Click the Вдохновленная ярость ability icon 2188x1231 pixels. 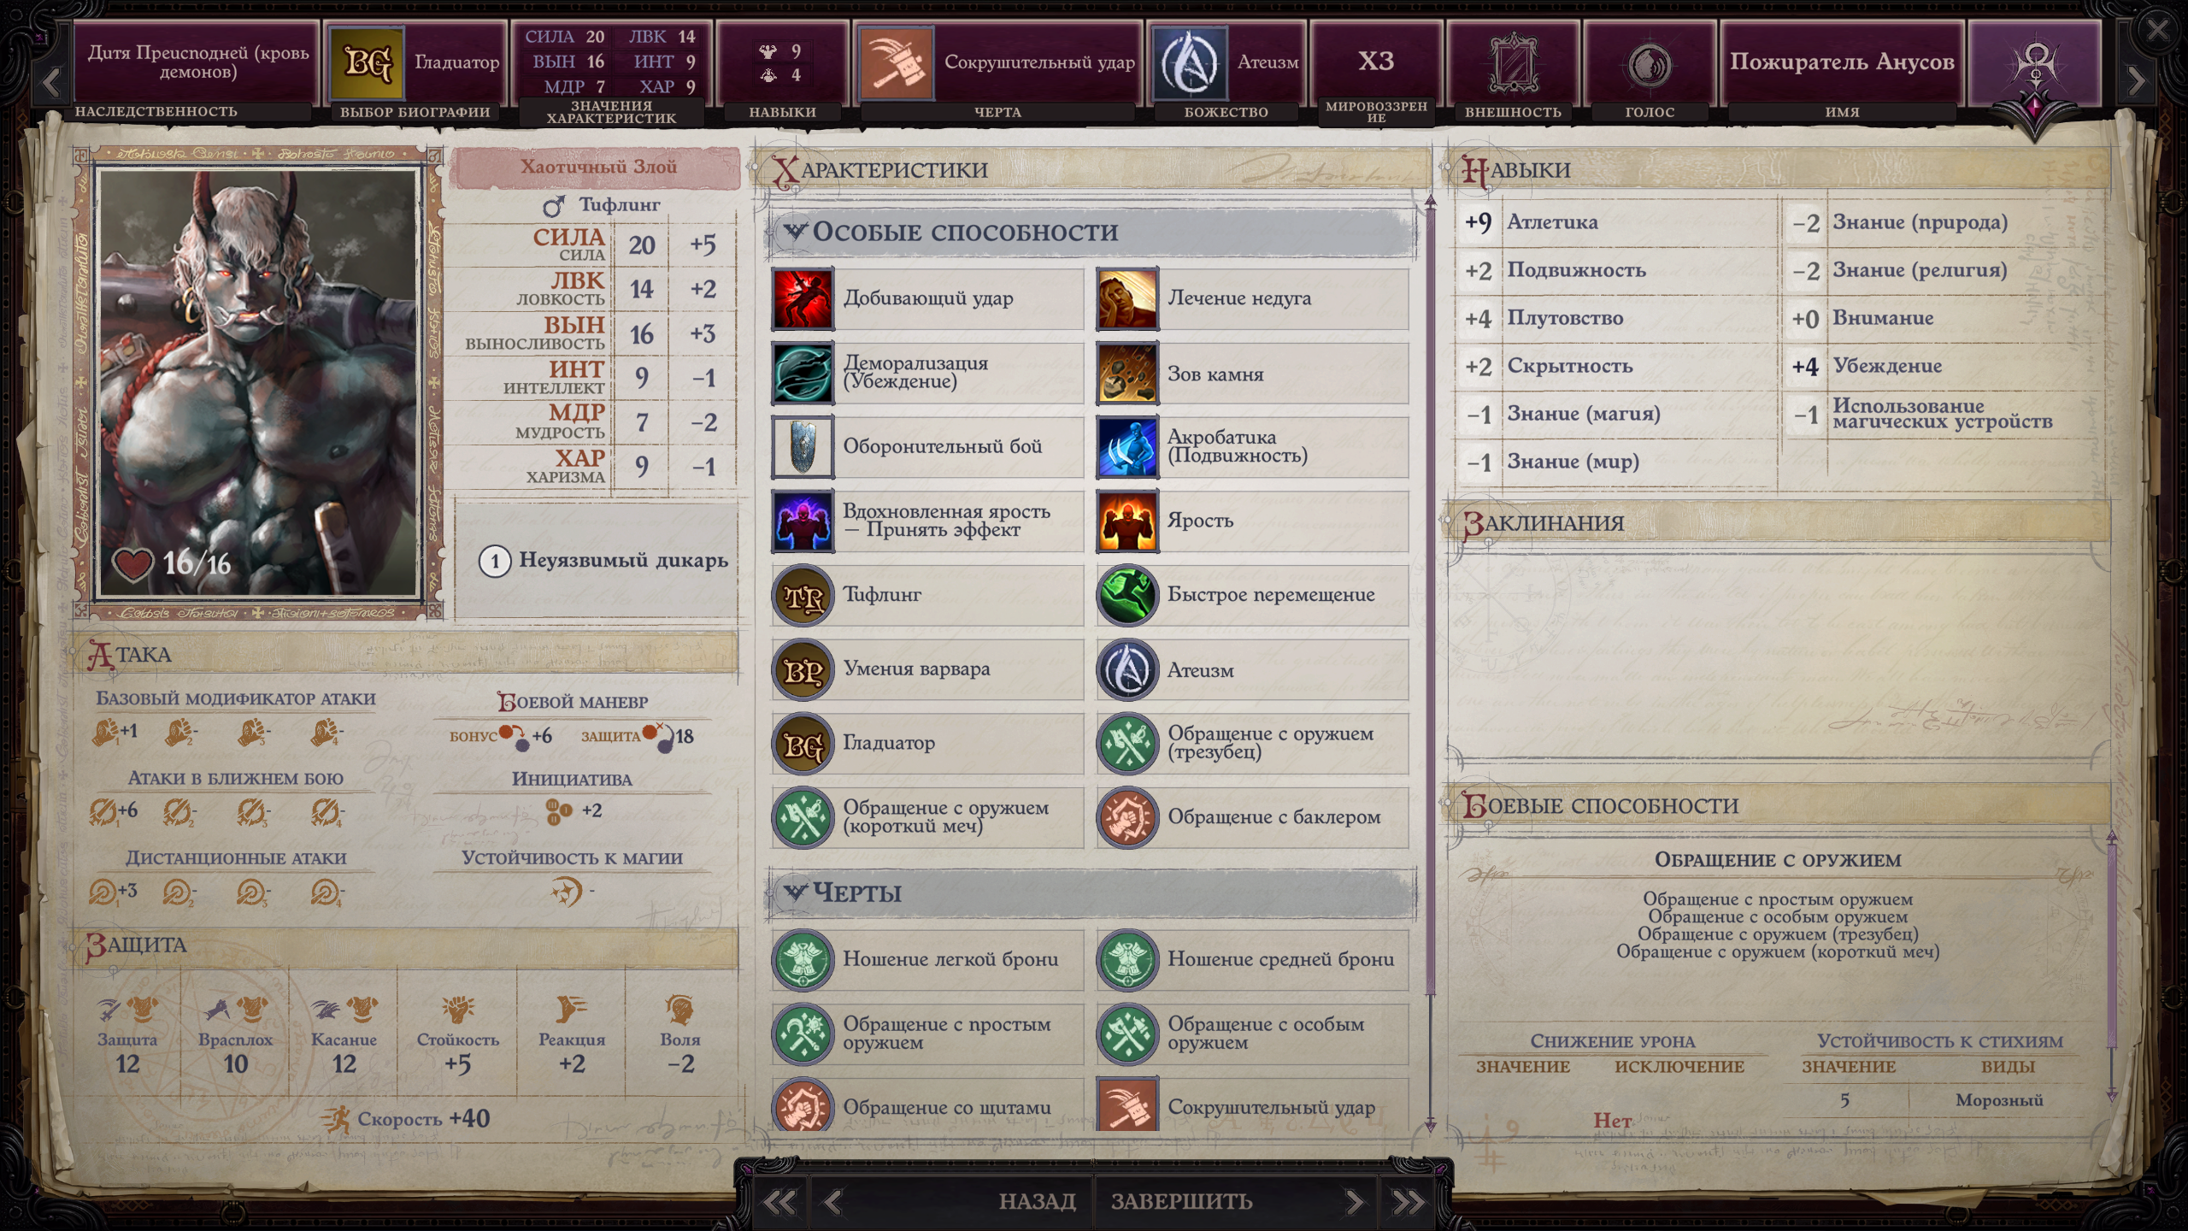802,521
